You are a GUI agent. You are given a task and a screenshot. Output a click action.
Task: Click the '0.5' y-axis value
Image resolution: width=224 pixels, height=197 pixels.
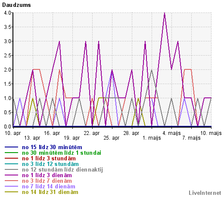point(8,113)
